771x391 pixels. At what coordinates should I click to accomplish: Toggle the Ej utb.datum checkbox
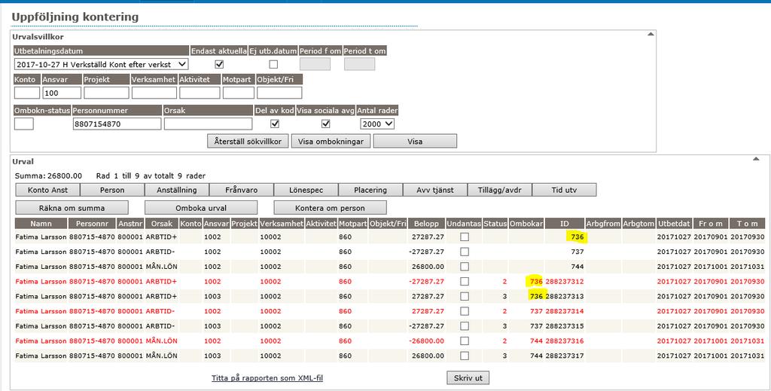tap(273, 64)
